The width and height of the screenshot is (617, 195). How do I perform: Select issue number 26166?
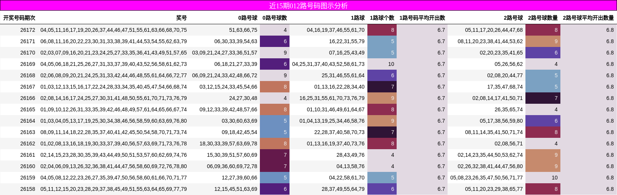tap(28, 98)
